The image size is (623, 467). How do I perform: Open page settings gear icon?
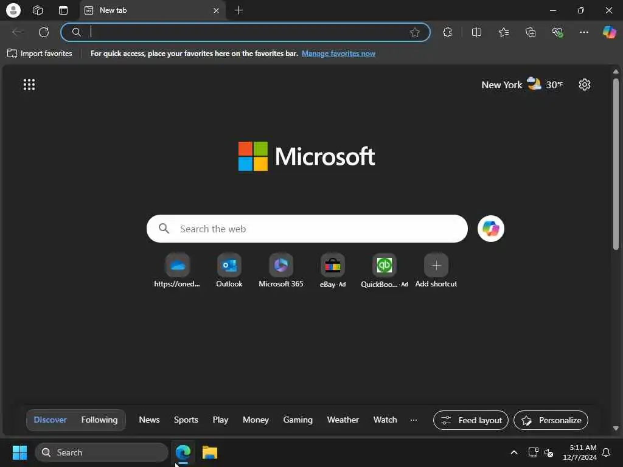585,85
